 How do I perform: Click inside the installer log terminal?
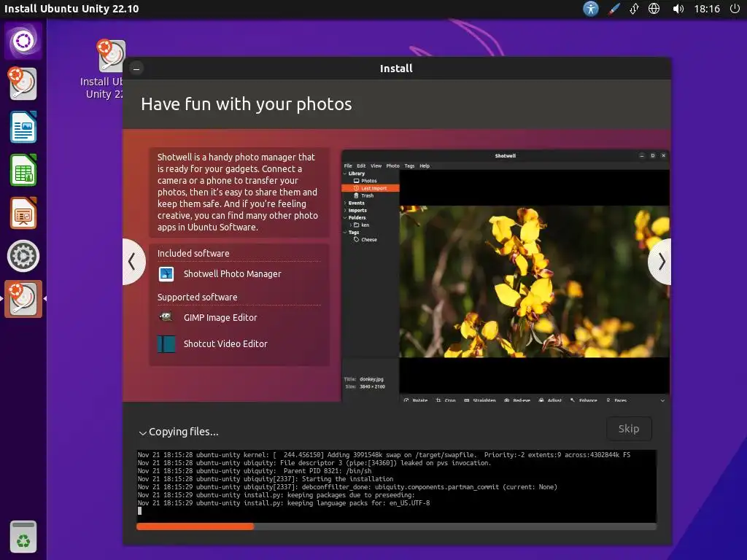pos(396,486)
